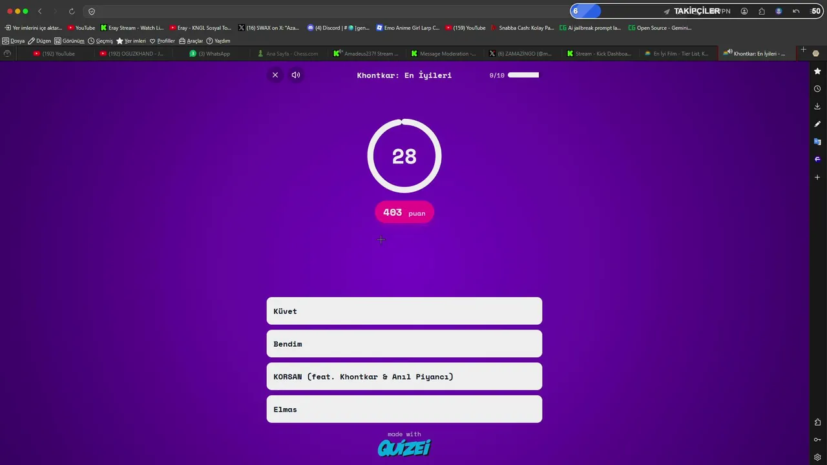This screenshot has width=827, height=465.
Task: Mute the quiz sound using speaker icon
Action: coord(296,75)
